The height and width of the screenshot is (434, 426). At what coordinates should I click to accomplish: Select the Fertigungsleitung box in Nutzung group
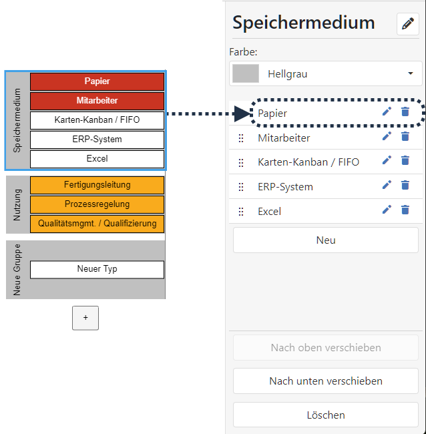(97, 185)
